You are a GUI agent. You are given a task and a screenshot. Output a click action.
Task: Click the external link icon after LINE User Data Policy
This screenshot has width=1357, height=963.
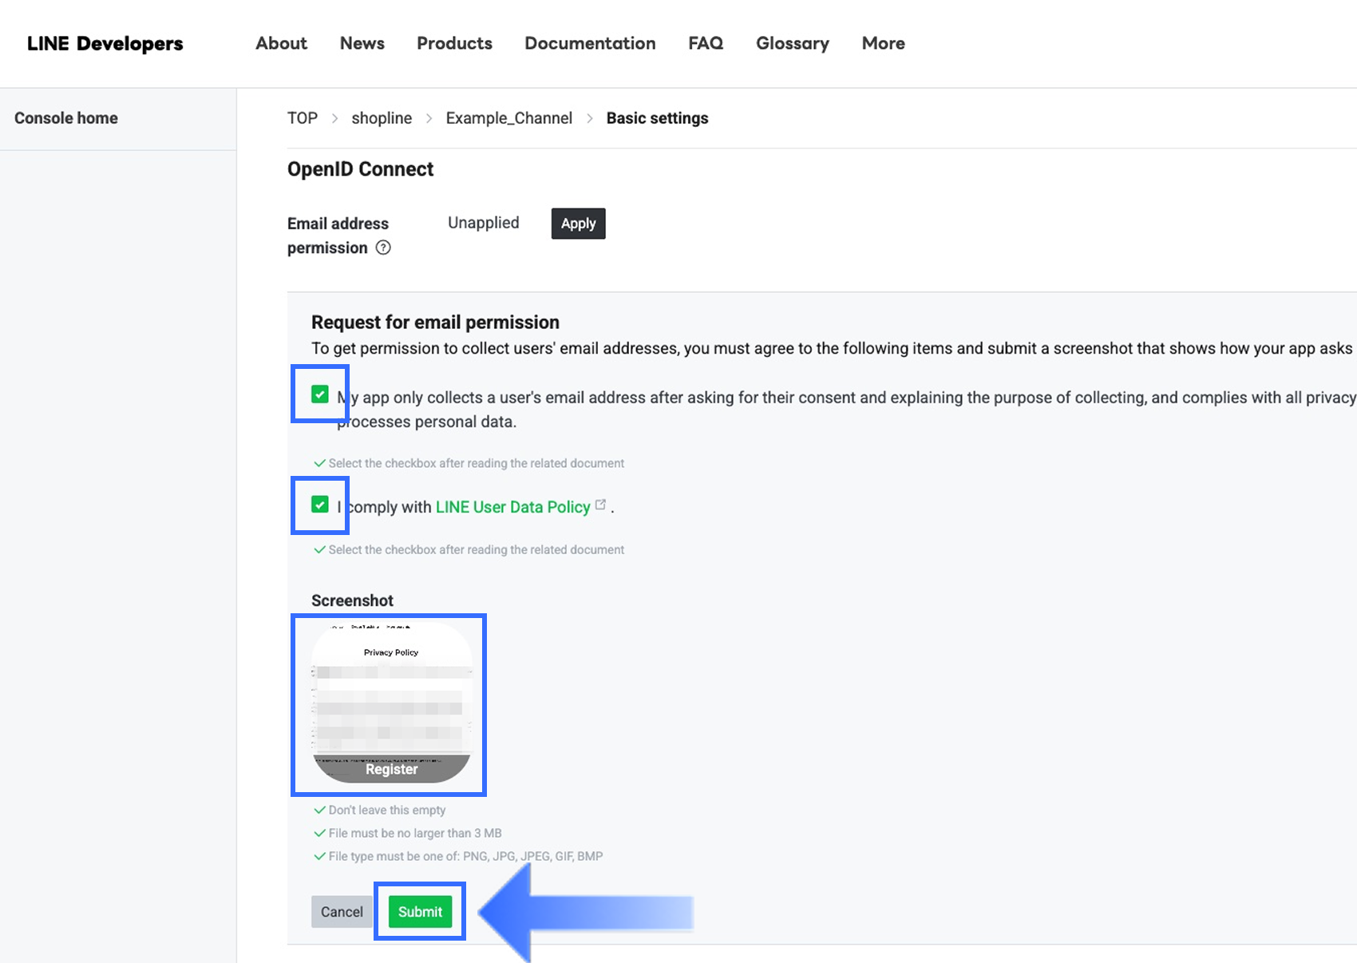600,505
